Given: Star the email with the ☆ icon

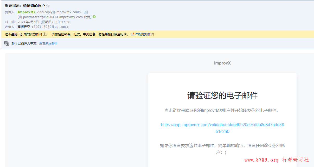Looking at the screenshot, I should 48,6.
